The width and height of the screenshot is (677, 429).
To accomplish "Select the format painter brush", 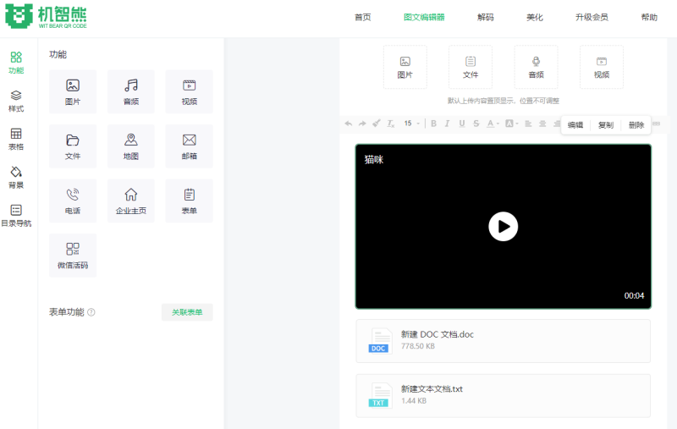I will 377,124.
